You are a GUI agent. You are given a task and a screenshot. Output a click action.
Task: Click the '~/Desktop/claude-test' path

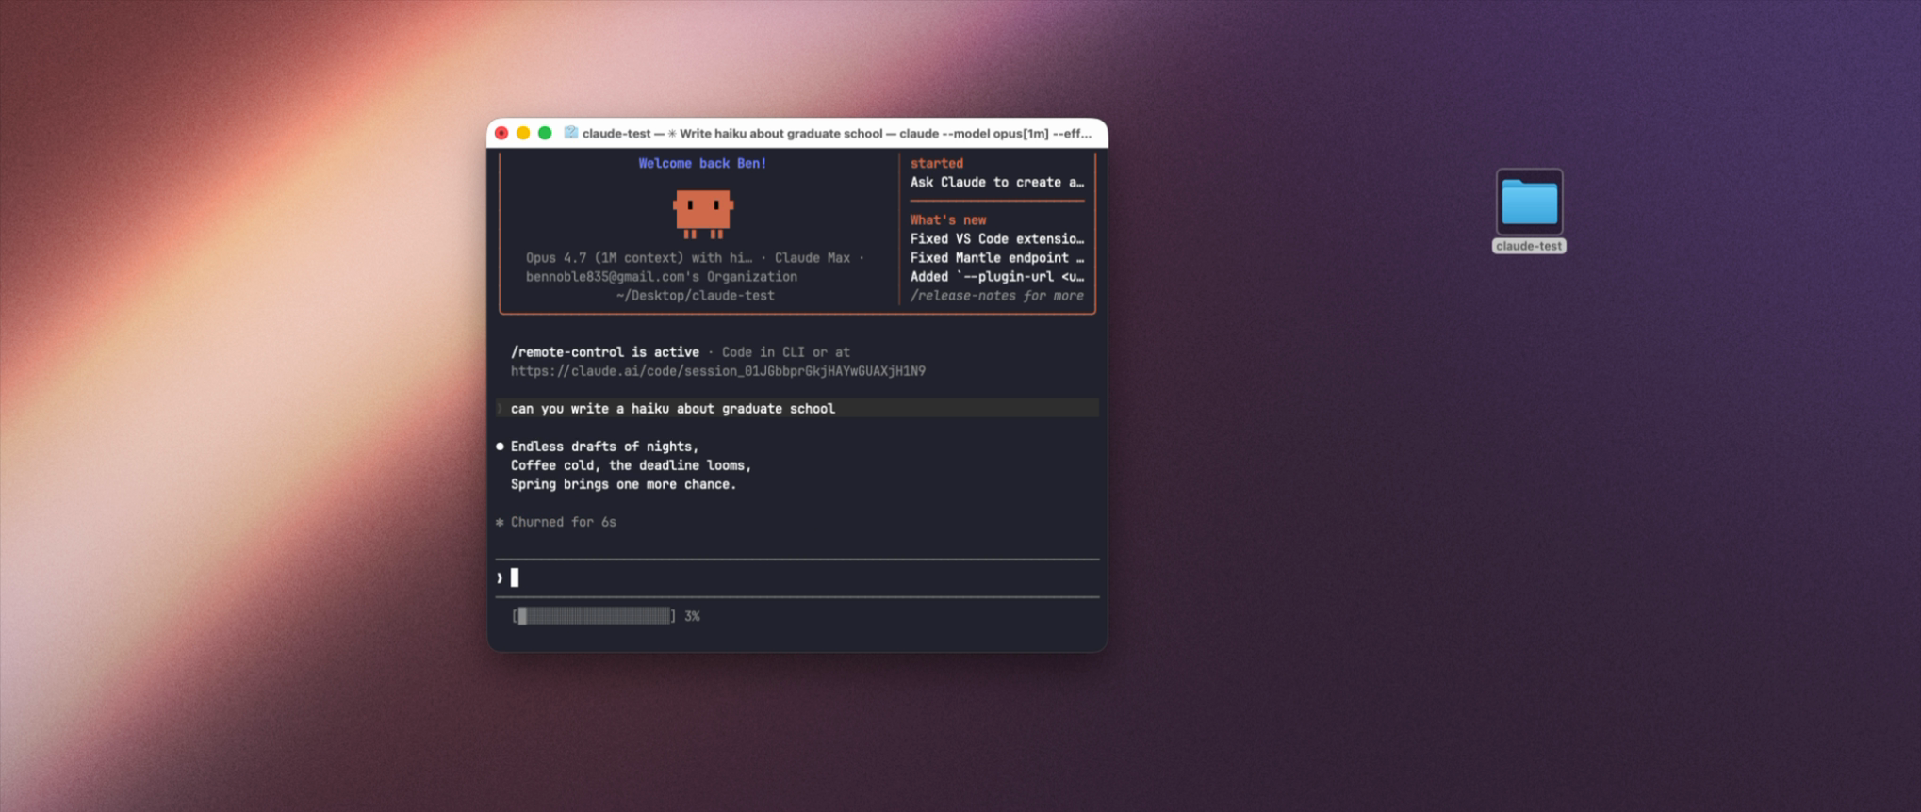tap(696, 296)
